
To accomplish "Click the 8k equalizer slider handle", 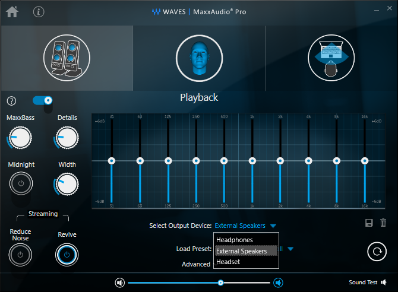I will pos(337,161).
